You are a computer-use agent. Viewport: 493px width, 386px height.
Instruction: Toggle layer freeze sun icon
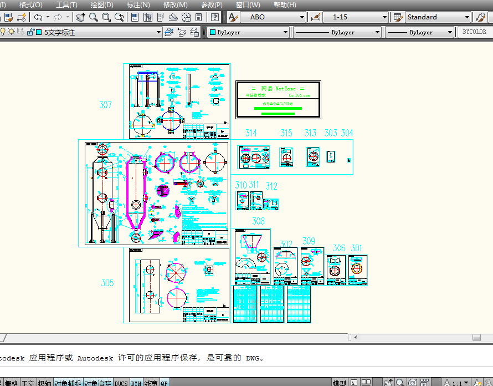[11, 32]
